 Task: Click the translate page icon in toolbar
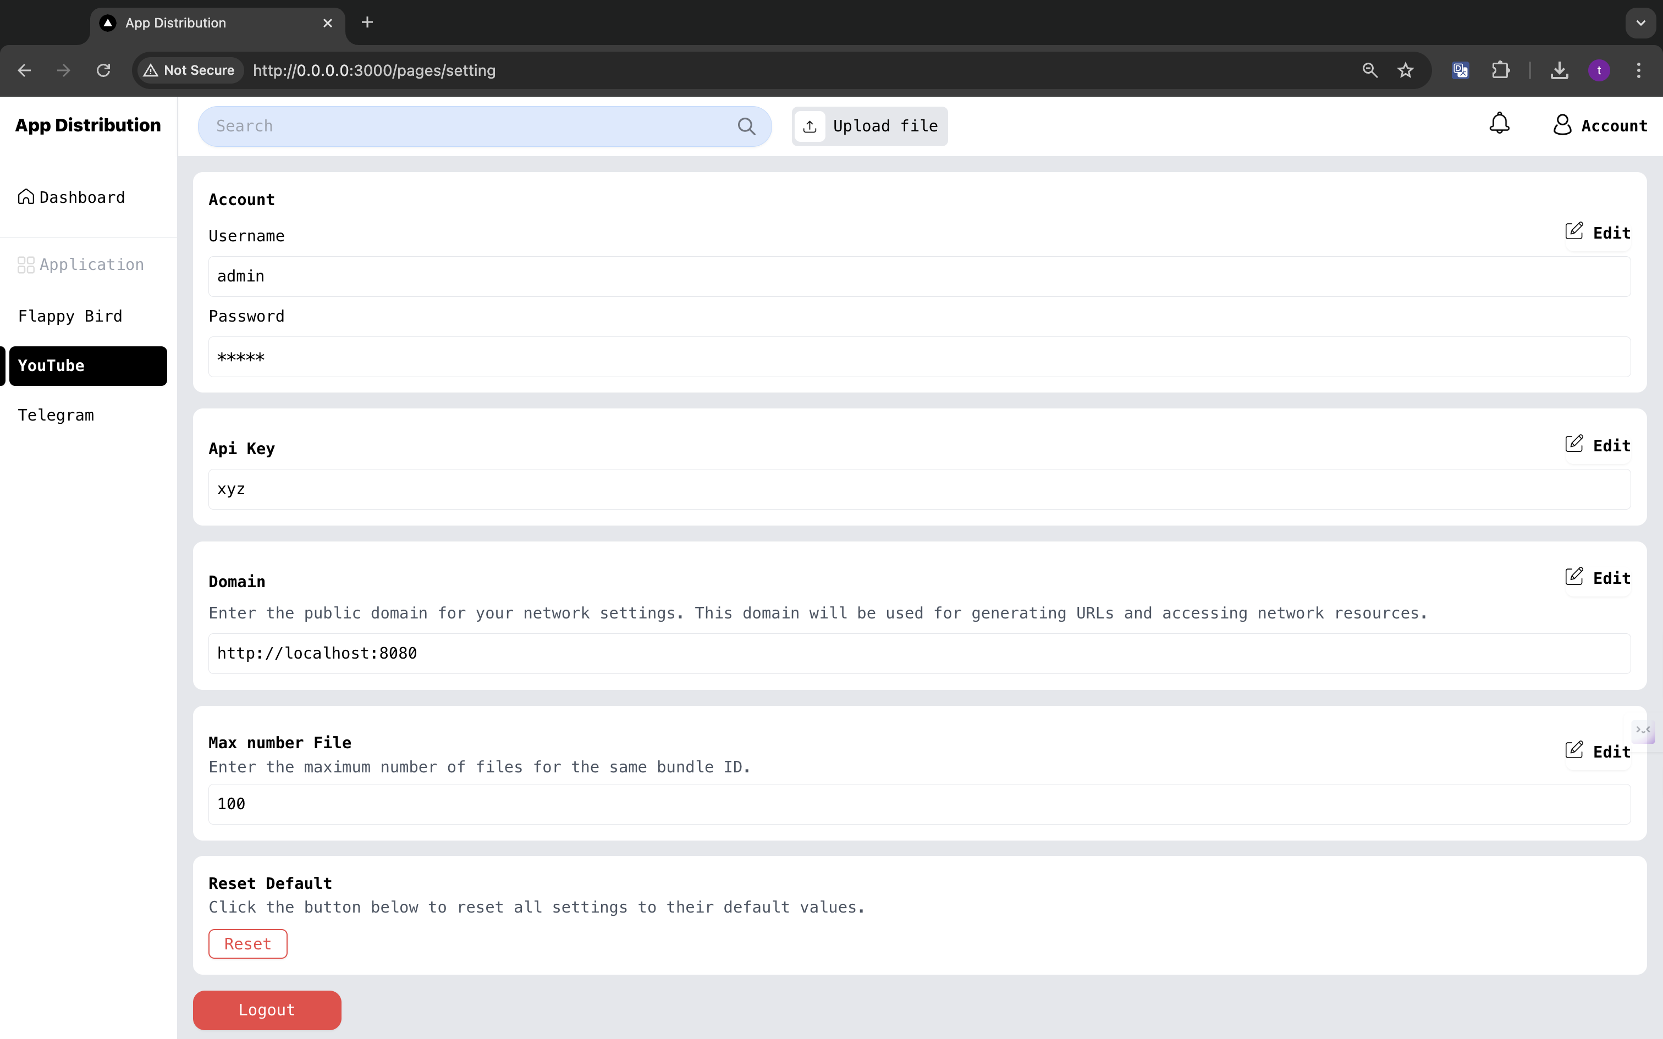(x=1460, y=70)
